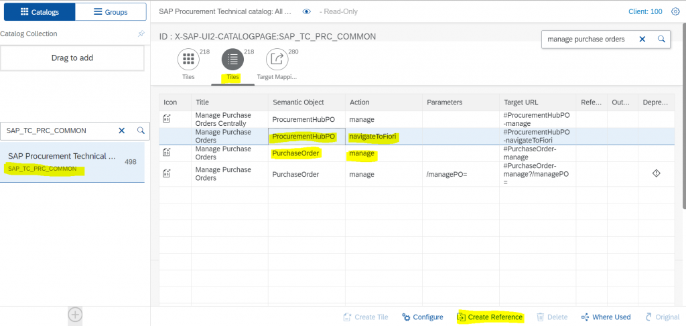The image size is (686, 326).
Task: Open settings gear next to Client 100
Action: [675, 11]
